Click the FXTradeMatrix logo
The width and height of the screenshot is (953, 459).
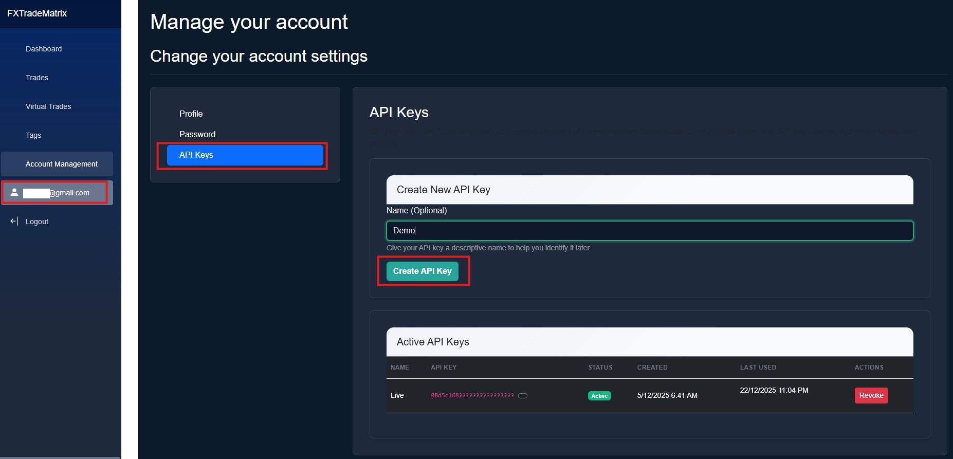[37, 13]
